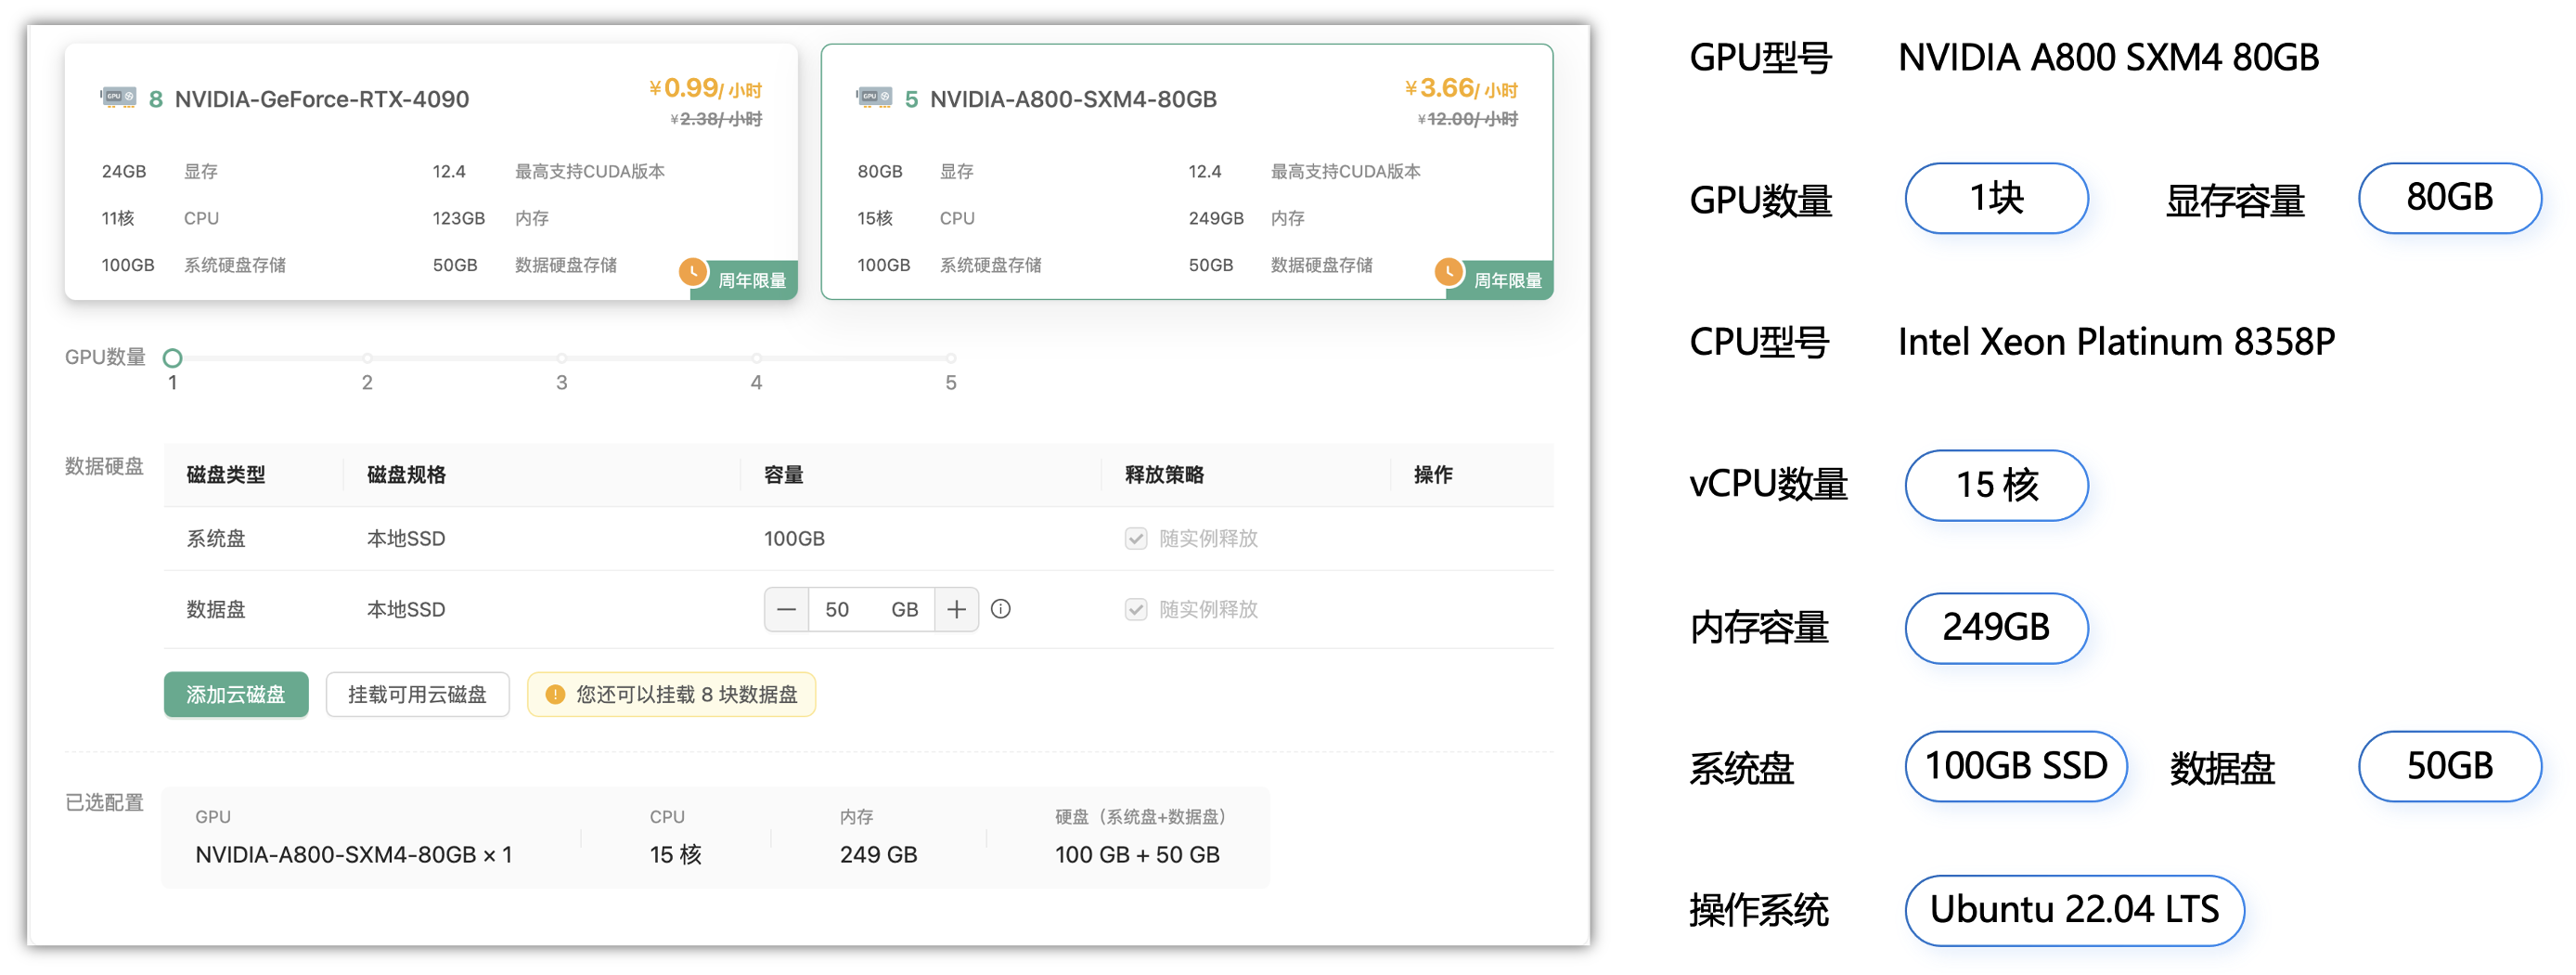
Task: Click the info icon beside data disk capacity
Action: [1001, 610]
